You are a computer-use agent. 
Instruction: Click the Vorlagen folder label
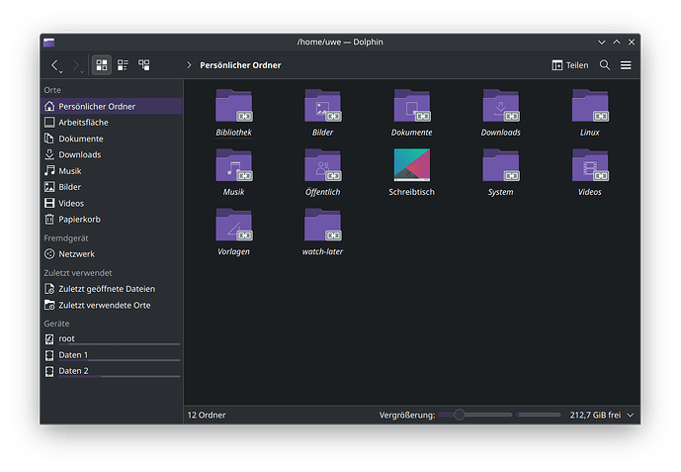[233, 251]
